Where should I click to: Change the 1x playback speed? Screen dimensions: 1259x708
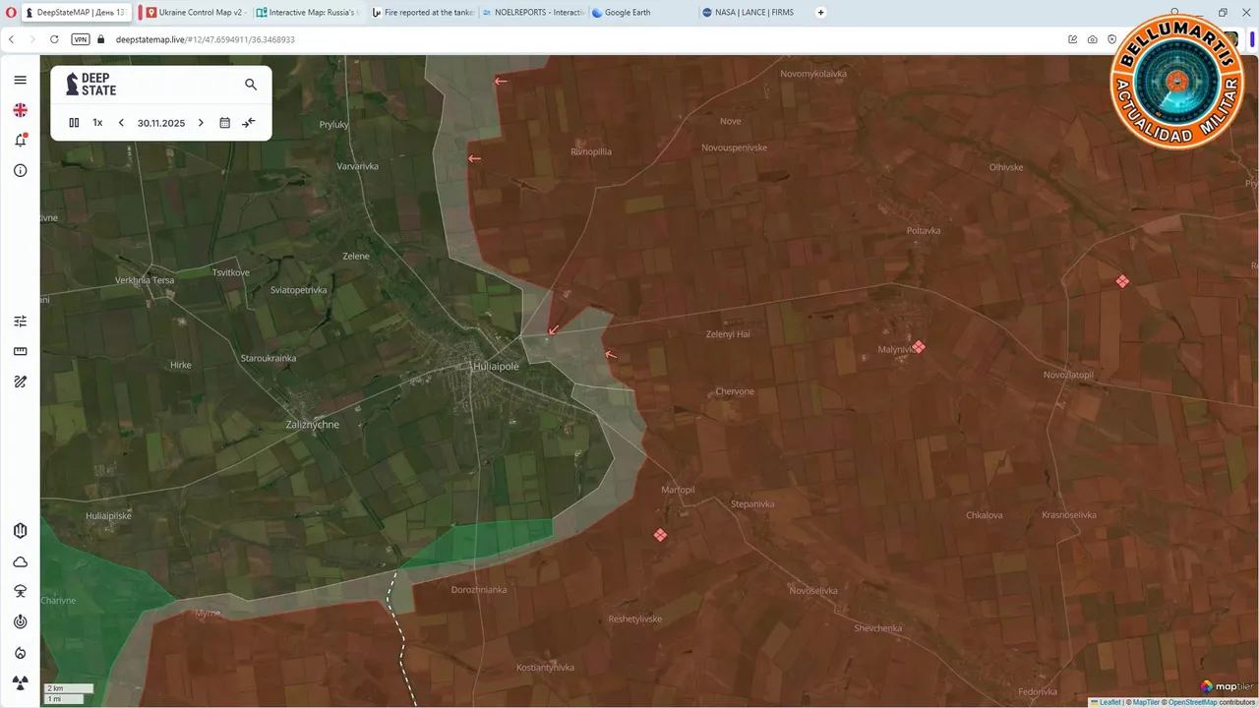pos(97,123)
